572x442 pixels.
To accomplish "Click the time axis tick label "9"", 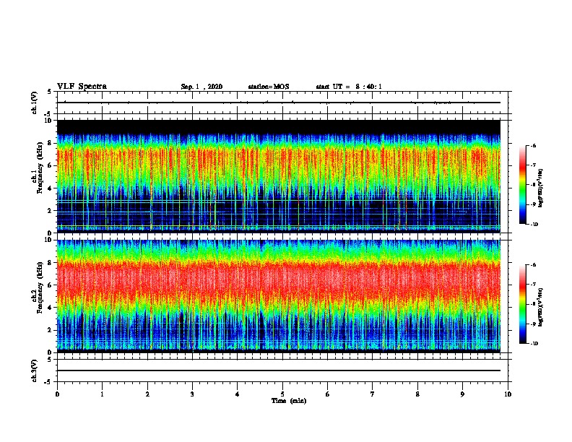I will click(462, 394).
